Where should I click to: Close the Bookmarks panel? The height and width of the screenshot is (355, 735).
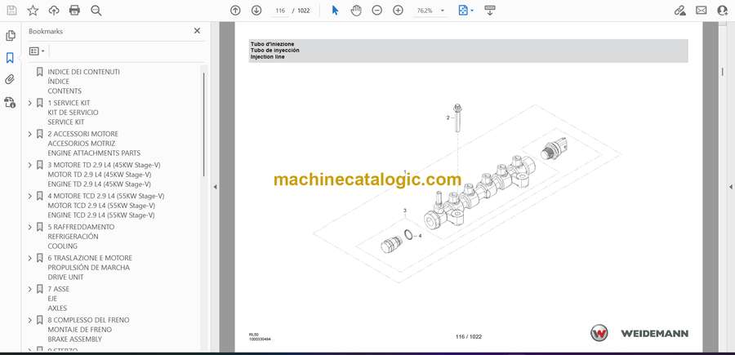pos(197,31)
